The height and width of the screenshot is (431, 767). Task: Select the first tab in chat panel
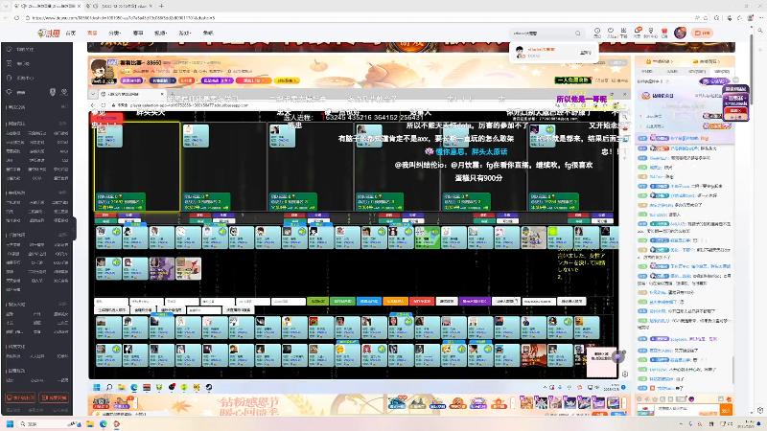point(646,71)
